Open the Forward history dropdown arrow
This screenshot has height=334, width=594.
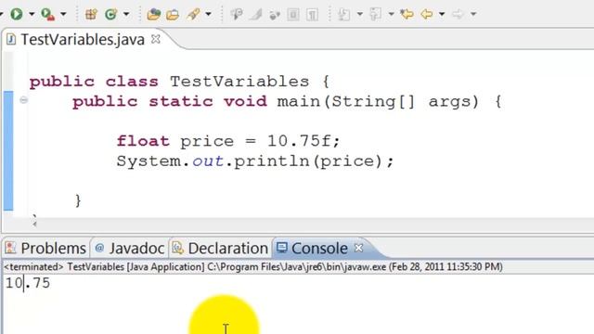click(x=473, y=14)
